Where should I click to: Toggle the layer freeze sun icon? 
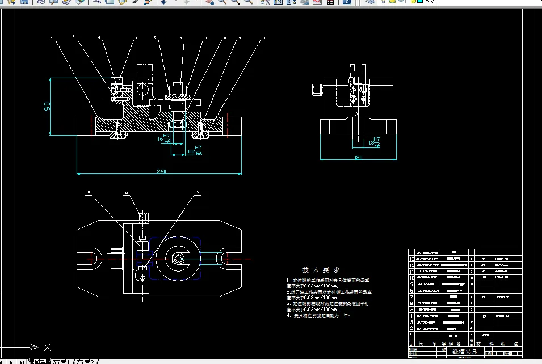coord(392,2)
